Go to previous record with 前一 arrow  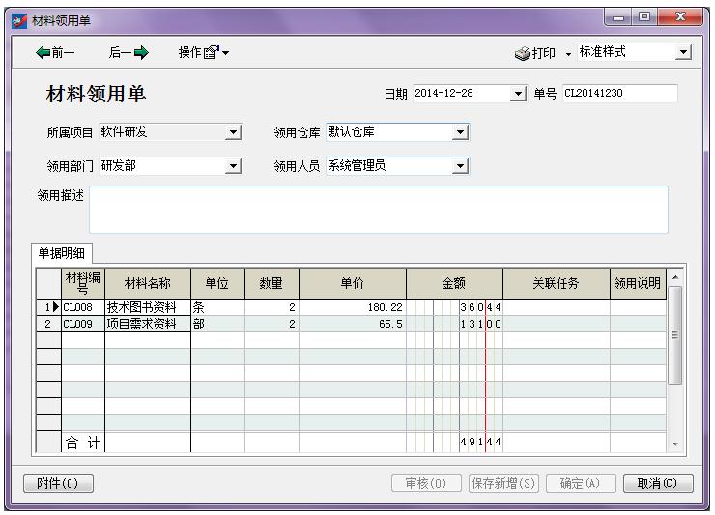pos(55,53)
